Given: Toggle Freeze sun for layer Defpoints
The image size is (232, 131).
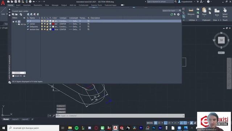Looking at the screenshot, I should (45, 27).
